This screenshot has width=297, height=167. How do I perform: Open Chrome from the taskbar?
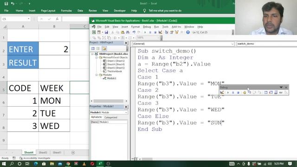[68, 164]
